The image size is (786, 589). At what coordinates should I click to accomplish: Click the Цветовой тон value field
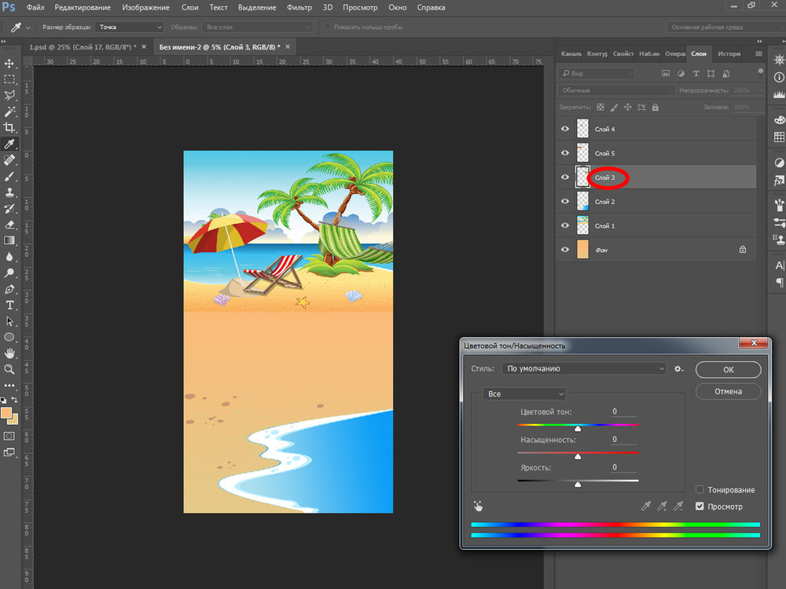(624, 412)
